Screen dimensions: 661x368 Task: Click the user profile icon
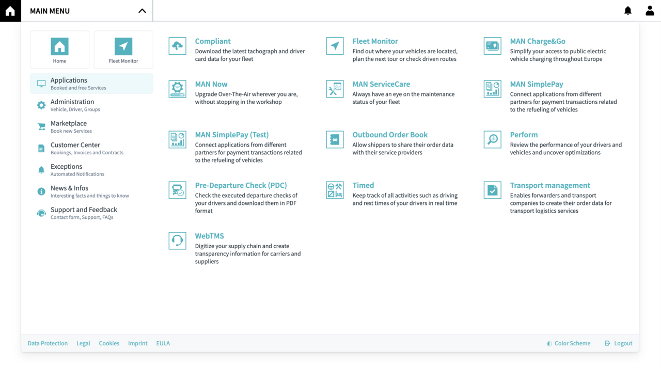coord(650,11)
